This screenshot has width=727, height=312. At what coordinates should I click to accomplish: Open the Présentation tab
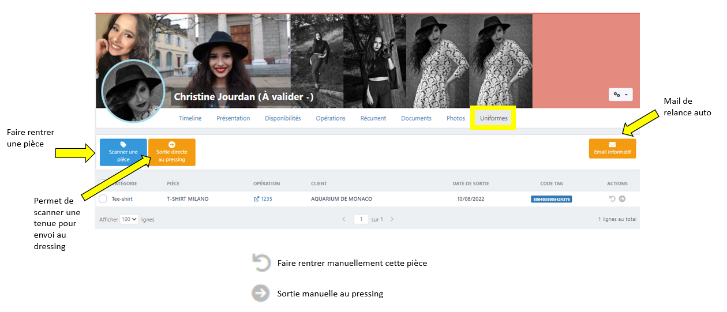[233, 118]
